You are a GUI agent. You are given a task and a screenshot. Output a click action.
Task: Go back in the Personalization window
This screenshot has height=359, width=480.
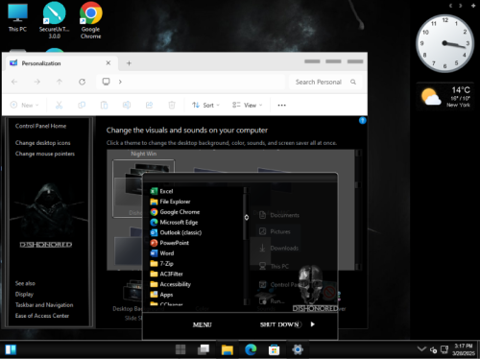point(14,82)
